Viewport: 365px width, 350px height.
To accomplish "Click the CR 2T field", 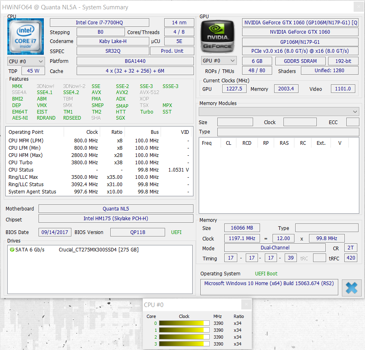I will tap(350, 248).
